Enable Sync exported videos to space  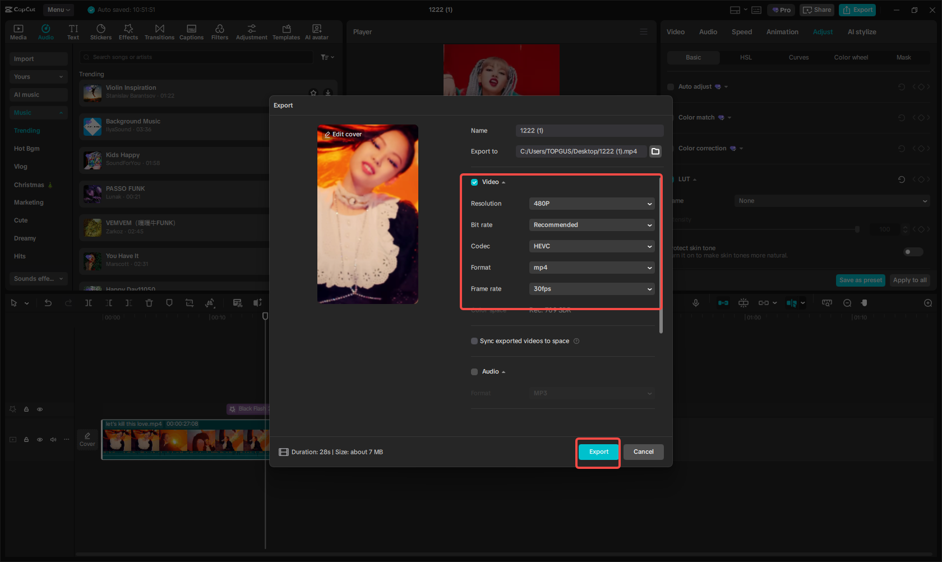tap(474, 340)
